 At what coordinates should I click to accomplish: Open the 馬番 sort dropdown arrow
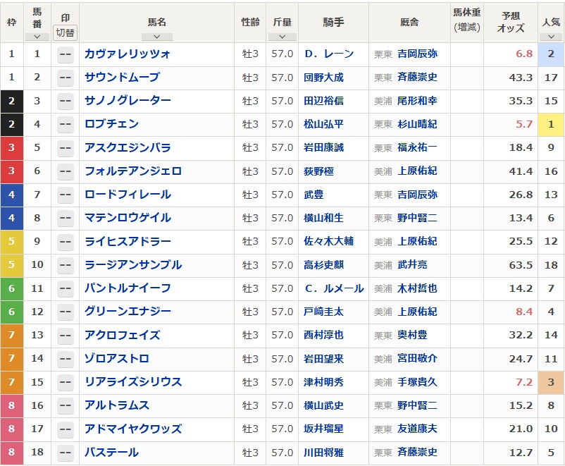point(37,37)
